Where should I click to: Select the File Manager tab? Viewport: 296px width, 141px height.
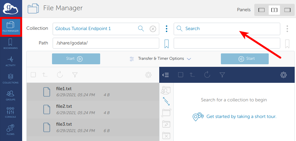(x=11, y=27)
